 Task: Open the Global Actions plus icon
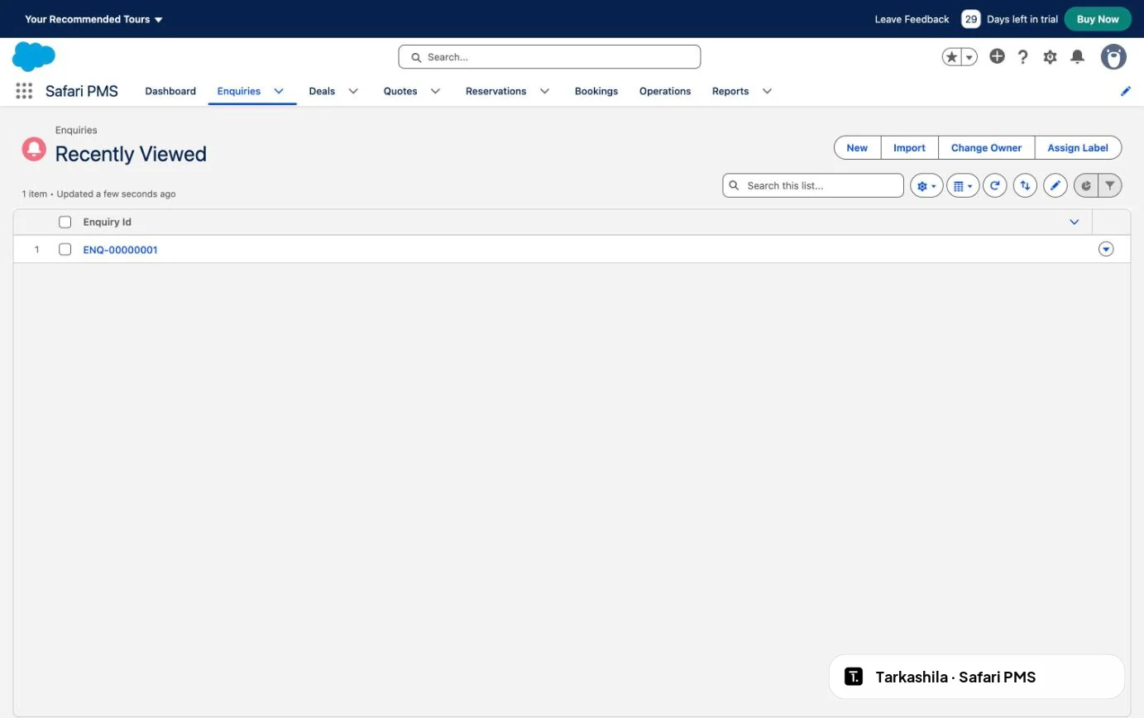pyautogui.click(x=997, y=56)
